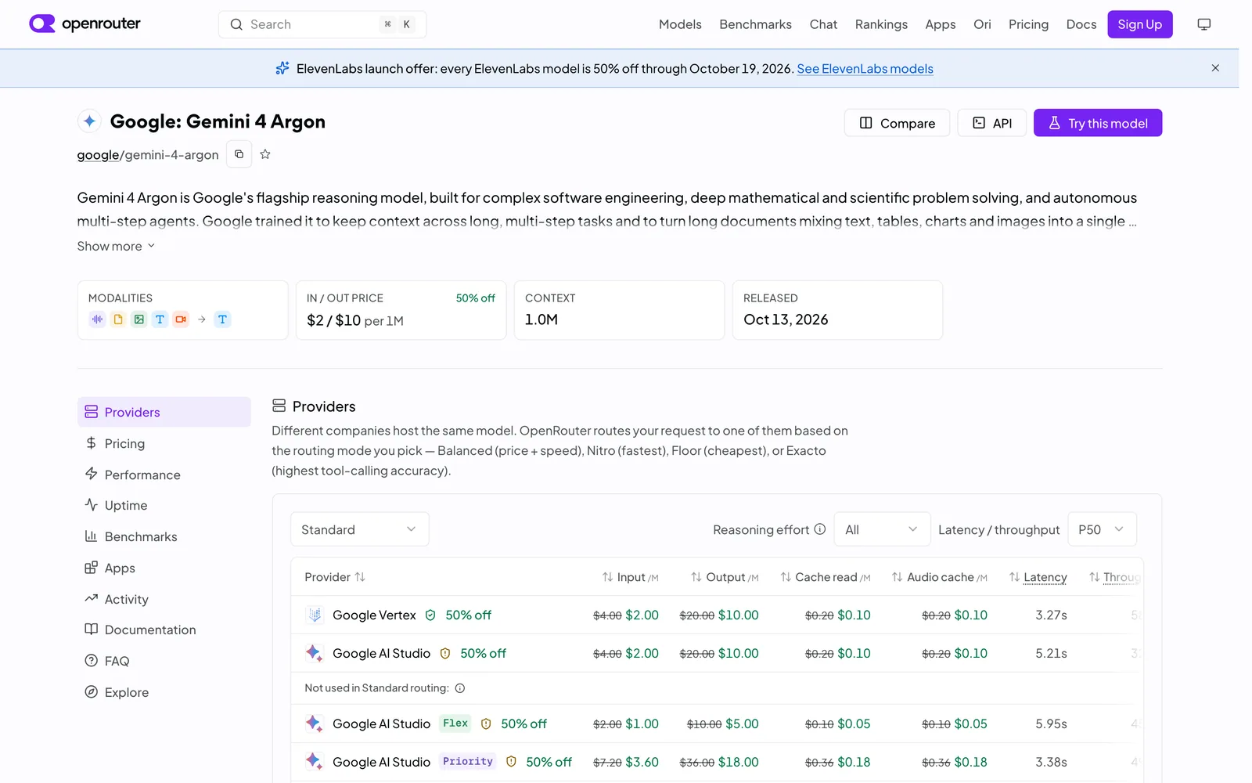Select Uptime in the sidebar
The image size is (1252, 783).
(x=164, y=505)
